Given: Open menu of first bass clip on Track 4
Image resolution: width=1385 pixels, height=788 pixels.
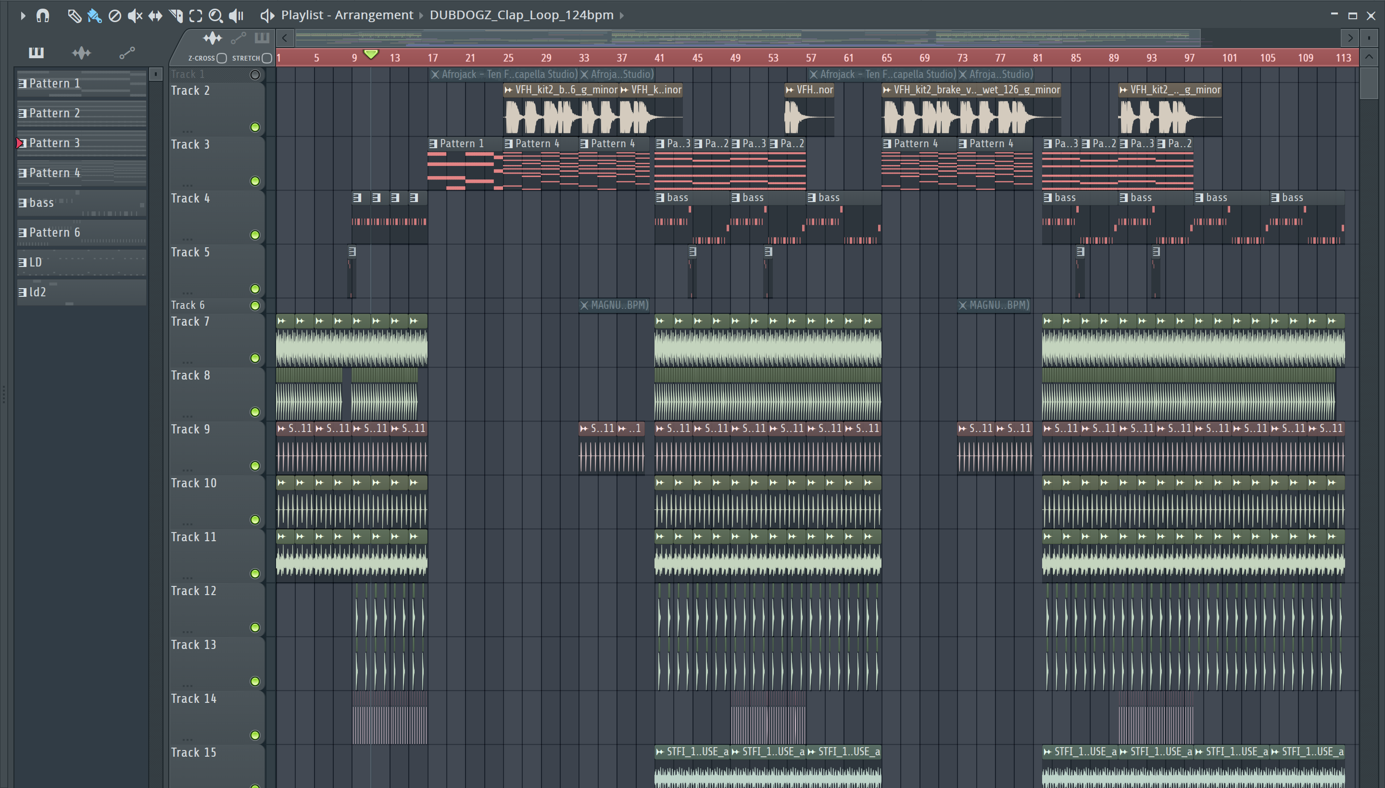Looking at the screenshot, I should pos(660,198).
